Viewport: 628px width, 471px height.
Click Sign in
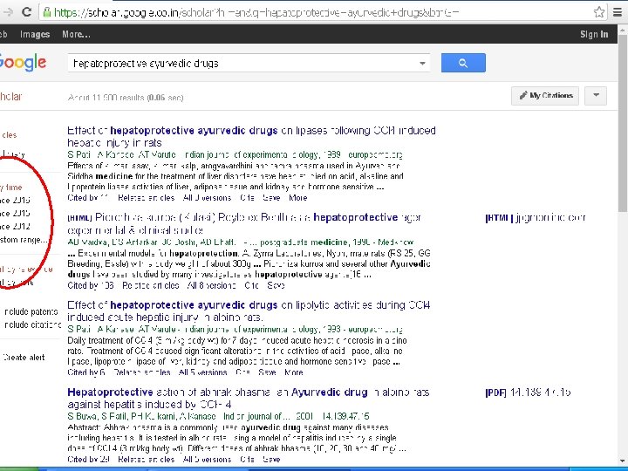pos(594,34)
